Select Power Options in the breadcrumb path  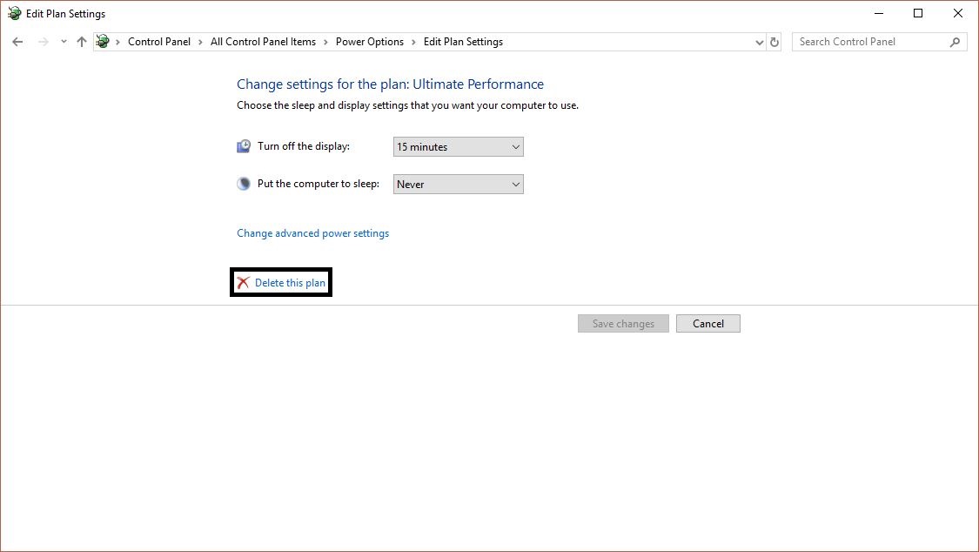(x=371, y=41)
